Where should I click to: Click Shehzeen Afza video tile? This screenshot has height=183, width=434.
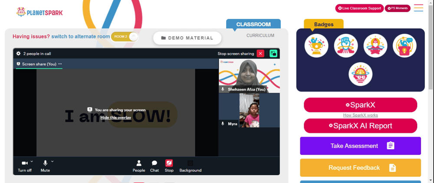pyautogui.click(x=249, y=76)
